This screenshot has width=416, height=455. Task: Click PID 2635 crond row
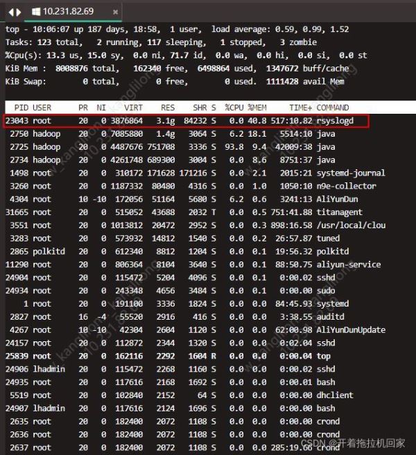coord(173,421)
